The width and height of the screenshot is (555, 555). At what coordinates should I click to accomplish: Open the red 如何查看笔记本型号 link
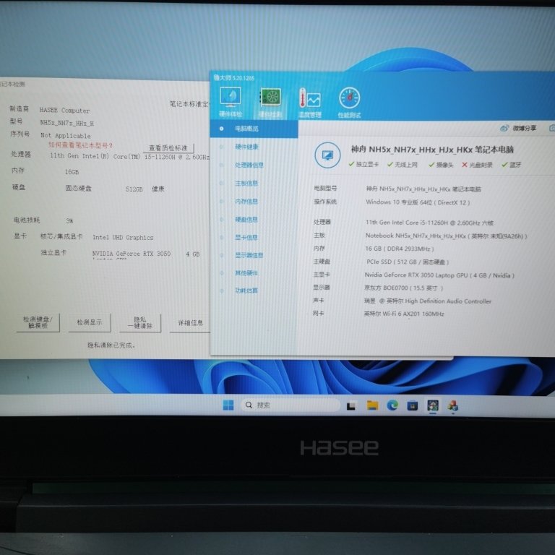pyautogui.click(x=81, y=145)
